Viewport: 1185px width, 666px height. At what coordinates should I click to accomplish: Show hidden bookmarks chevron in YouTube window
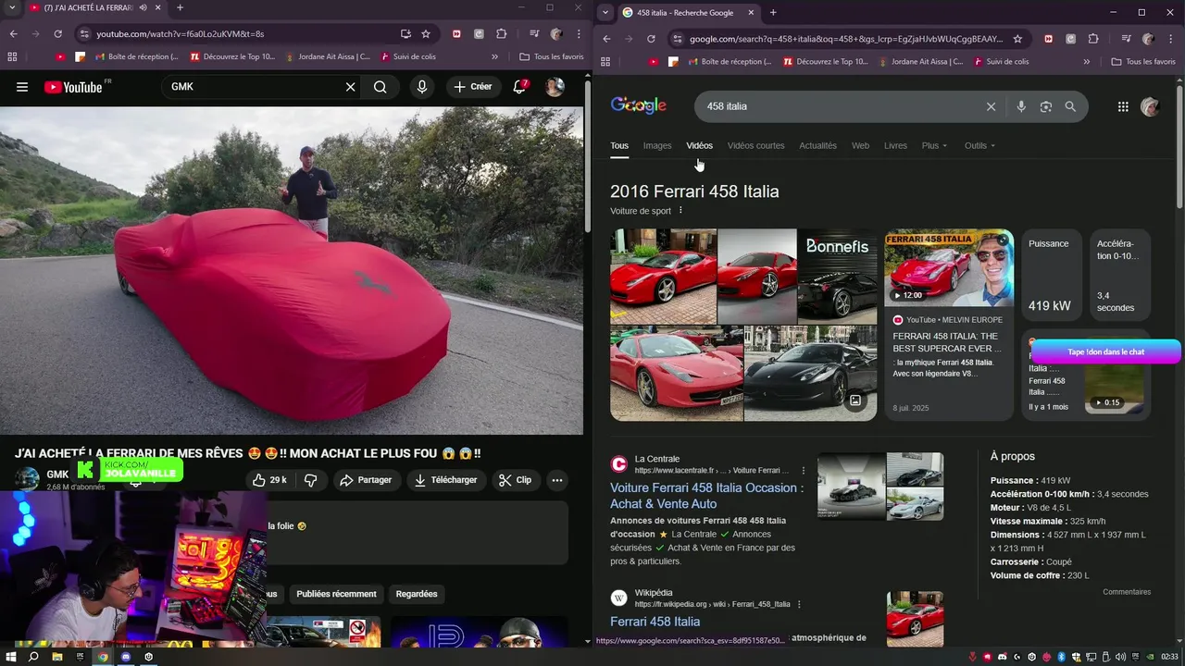coord(494,56)
